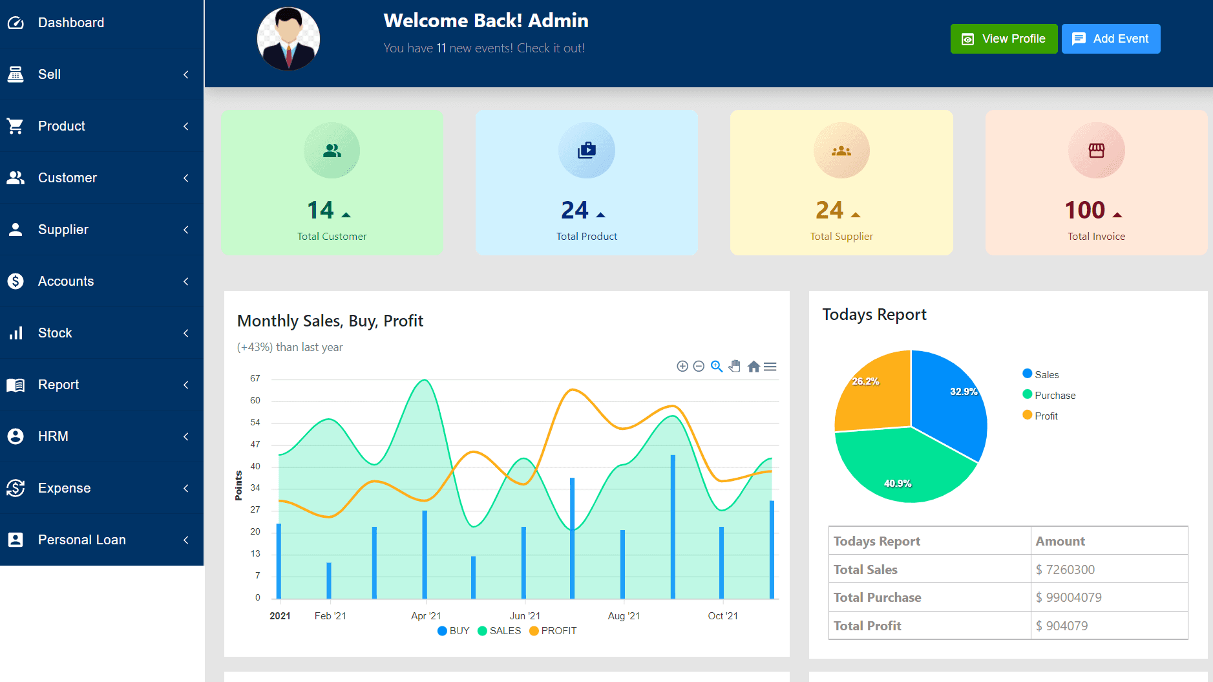Click the View Profile button
The width and height of the screenshot is (1213, 682).
pyautogui.click(x=1004, y=39)
